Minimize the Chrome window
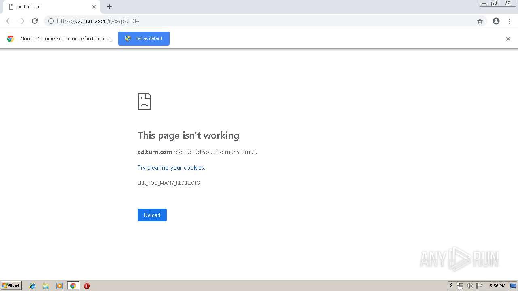518x291 pixels. [484, 4]
